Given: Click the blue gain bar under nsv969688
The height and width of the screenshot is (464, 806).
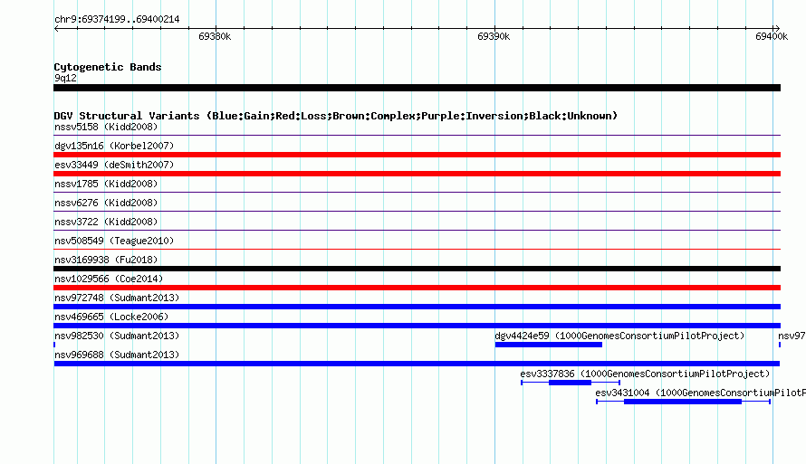Looking at the screenshot, I should click(x=417, y=364).
